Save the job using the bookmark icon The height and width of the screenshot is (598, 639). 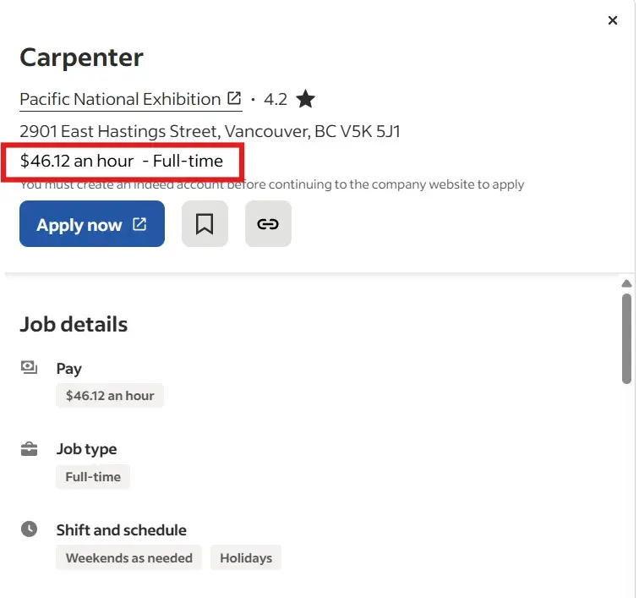pyautogui.click(x=205, y=224)
